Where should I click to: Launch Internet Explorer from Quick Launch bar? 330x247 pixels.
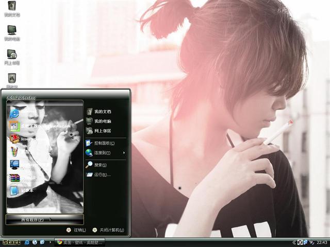pos(27,242)
